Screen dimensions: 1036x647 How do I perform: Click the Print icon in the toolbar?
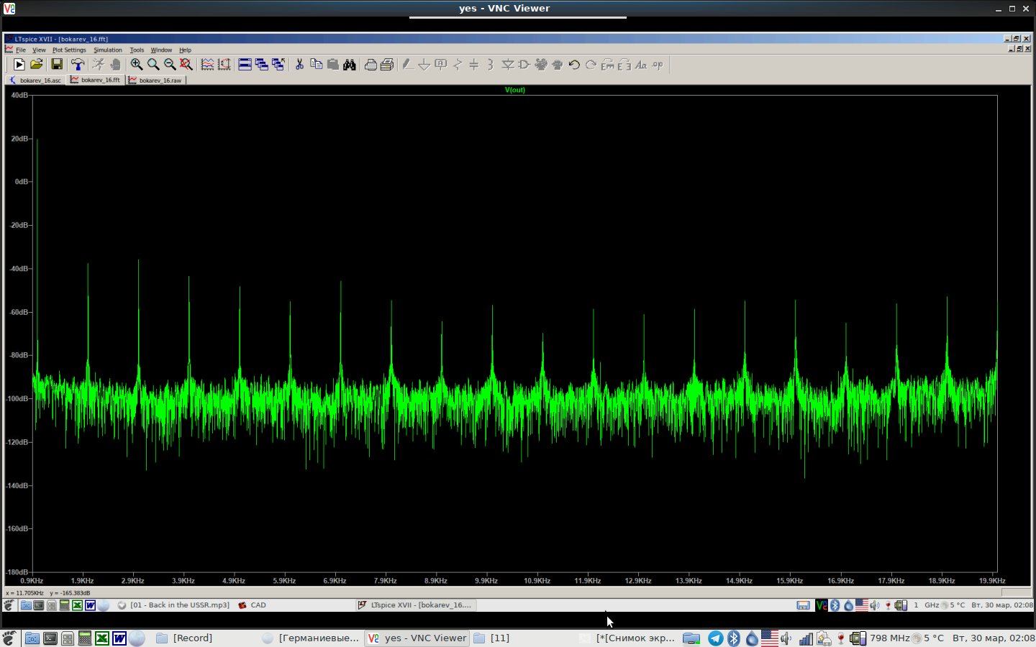[371, 65]
